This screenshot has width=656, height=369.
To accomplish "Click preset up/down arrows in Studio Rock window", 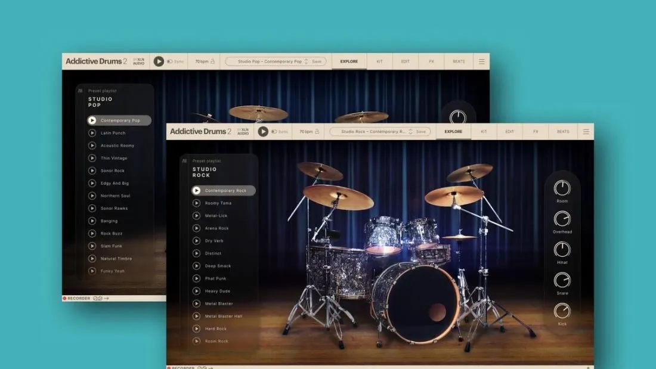I will [410, 131].
